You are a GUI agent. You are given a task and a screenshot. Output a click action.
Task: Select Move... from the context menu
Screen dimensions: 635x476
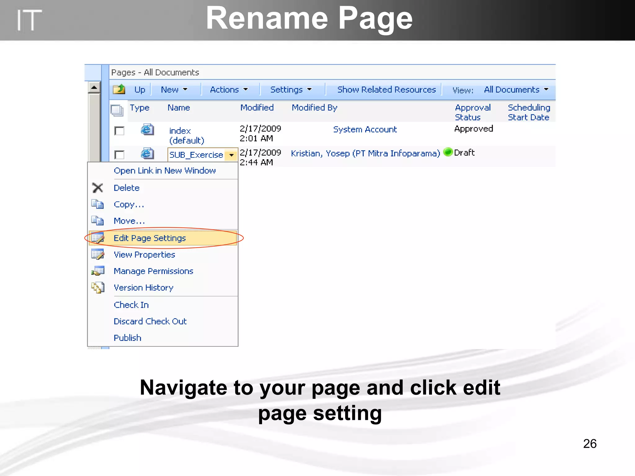[129, 221]
